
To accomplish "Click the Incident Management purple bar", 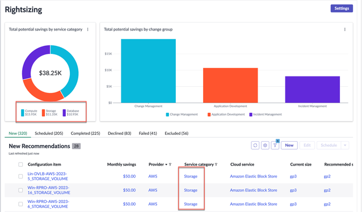I will pyautogui.click(x=313, y=90).
